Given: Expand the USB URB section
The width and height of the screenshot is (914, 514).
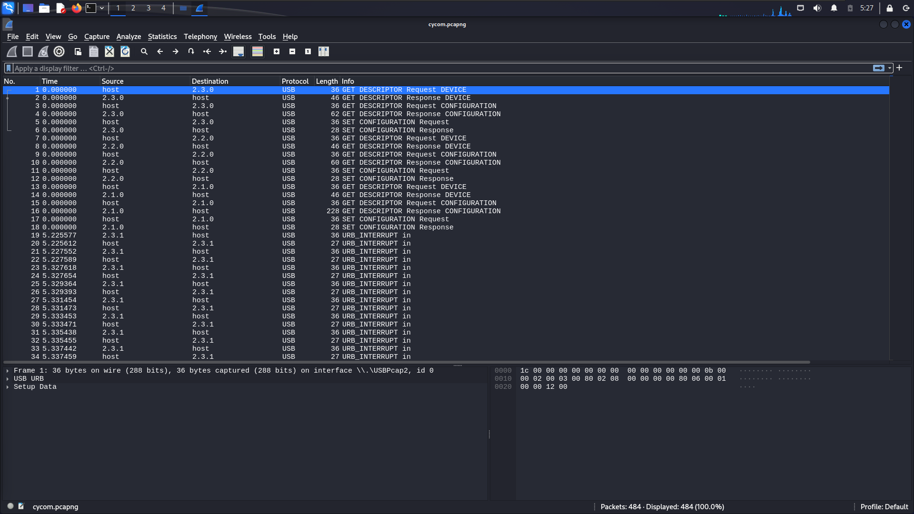Looking at the screenshot, I should (x=8, y=379).
